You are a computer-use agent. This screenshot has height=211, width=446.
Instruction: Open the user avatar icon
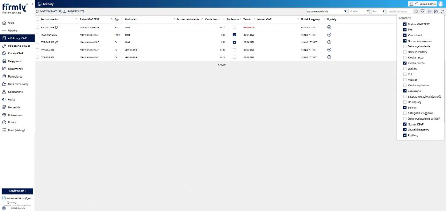click(x=441, y=4)
